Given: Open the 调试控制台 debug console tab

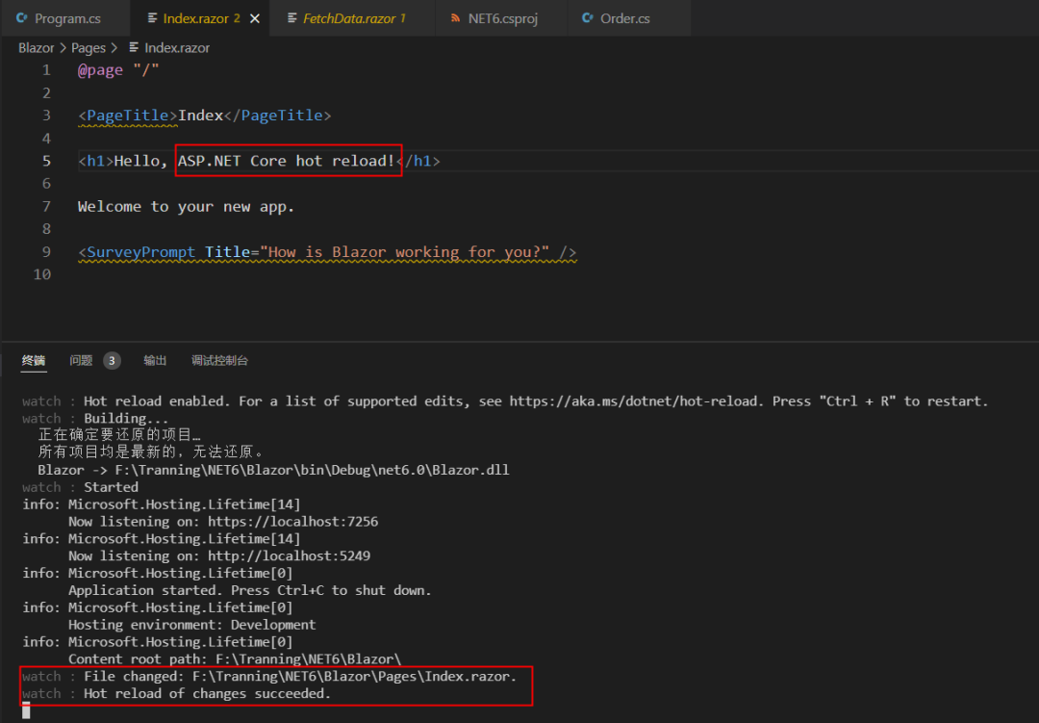Looking at the screenshot, I should (x=219, y=360).
